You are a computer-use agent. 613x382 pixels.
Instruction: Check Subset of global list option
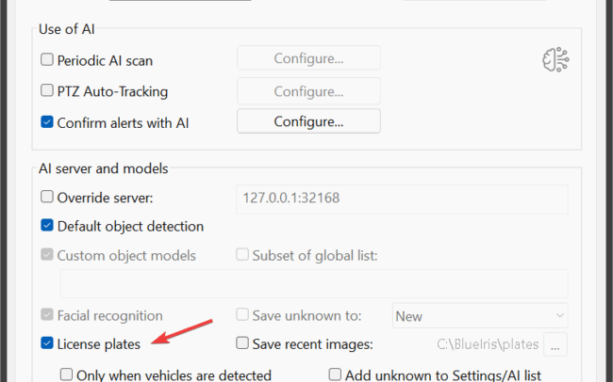coord(242,255)
